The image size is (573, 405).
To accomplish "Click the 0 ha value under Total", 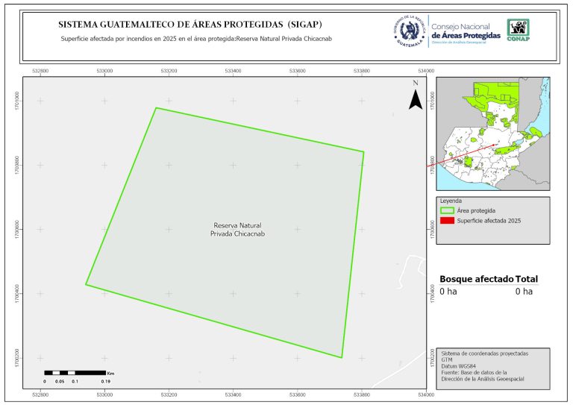I will pos(524,292).
